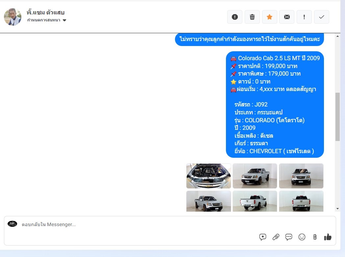Image resolution: width=345 pixels, height=257 pixels.
Task: Click the chat scrollbar down arrow
Action: (x=337, y=209)
